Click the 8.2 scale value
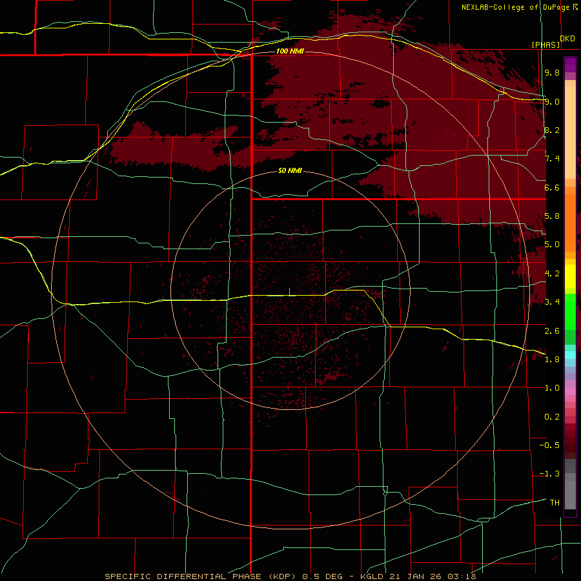Image resolution: width=581 pixels, height=581 pixels. coord(552,130)
